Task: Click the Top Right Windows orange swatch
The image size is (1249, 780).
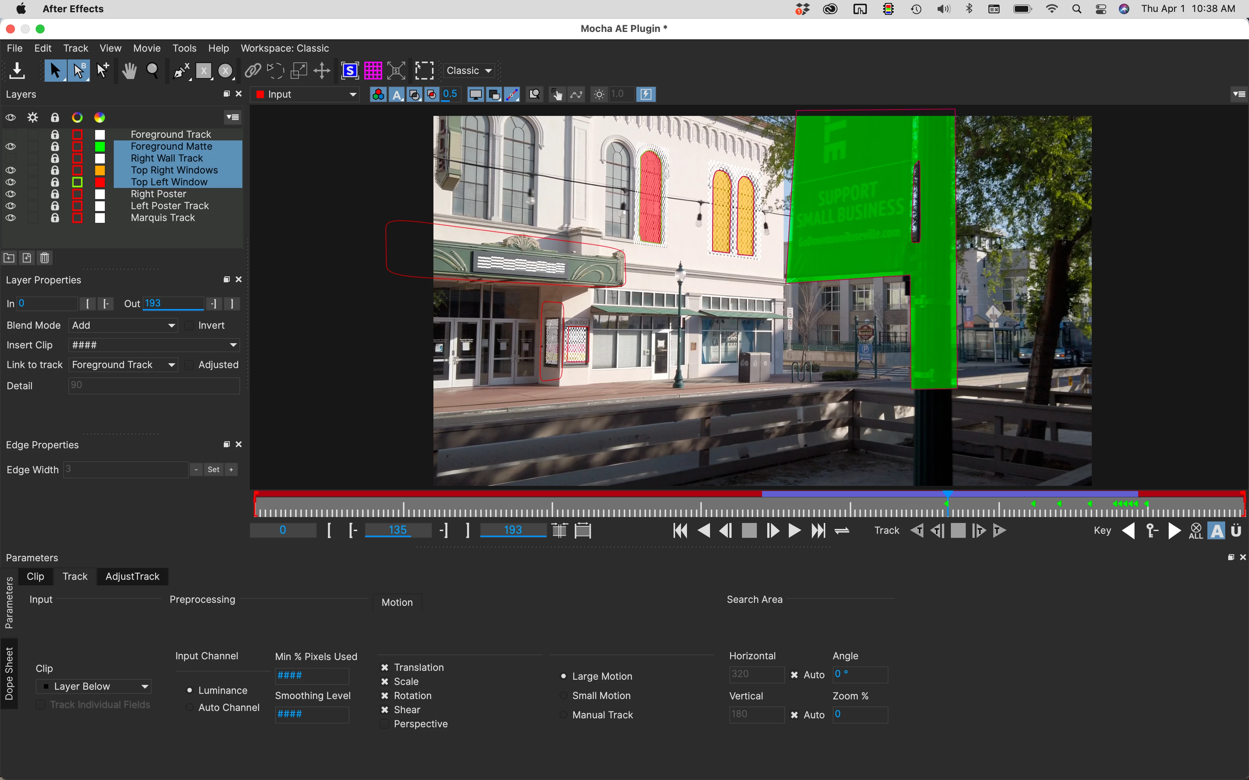Action: click(100, 170)
